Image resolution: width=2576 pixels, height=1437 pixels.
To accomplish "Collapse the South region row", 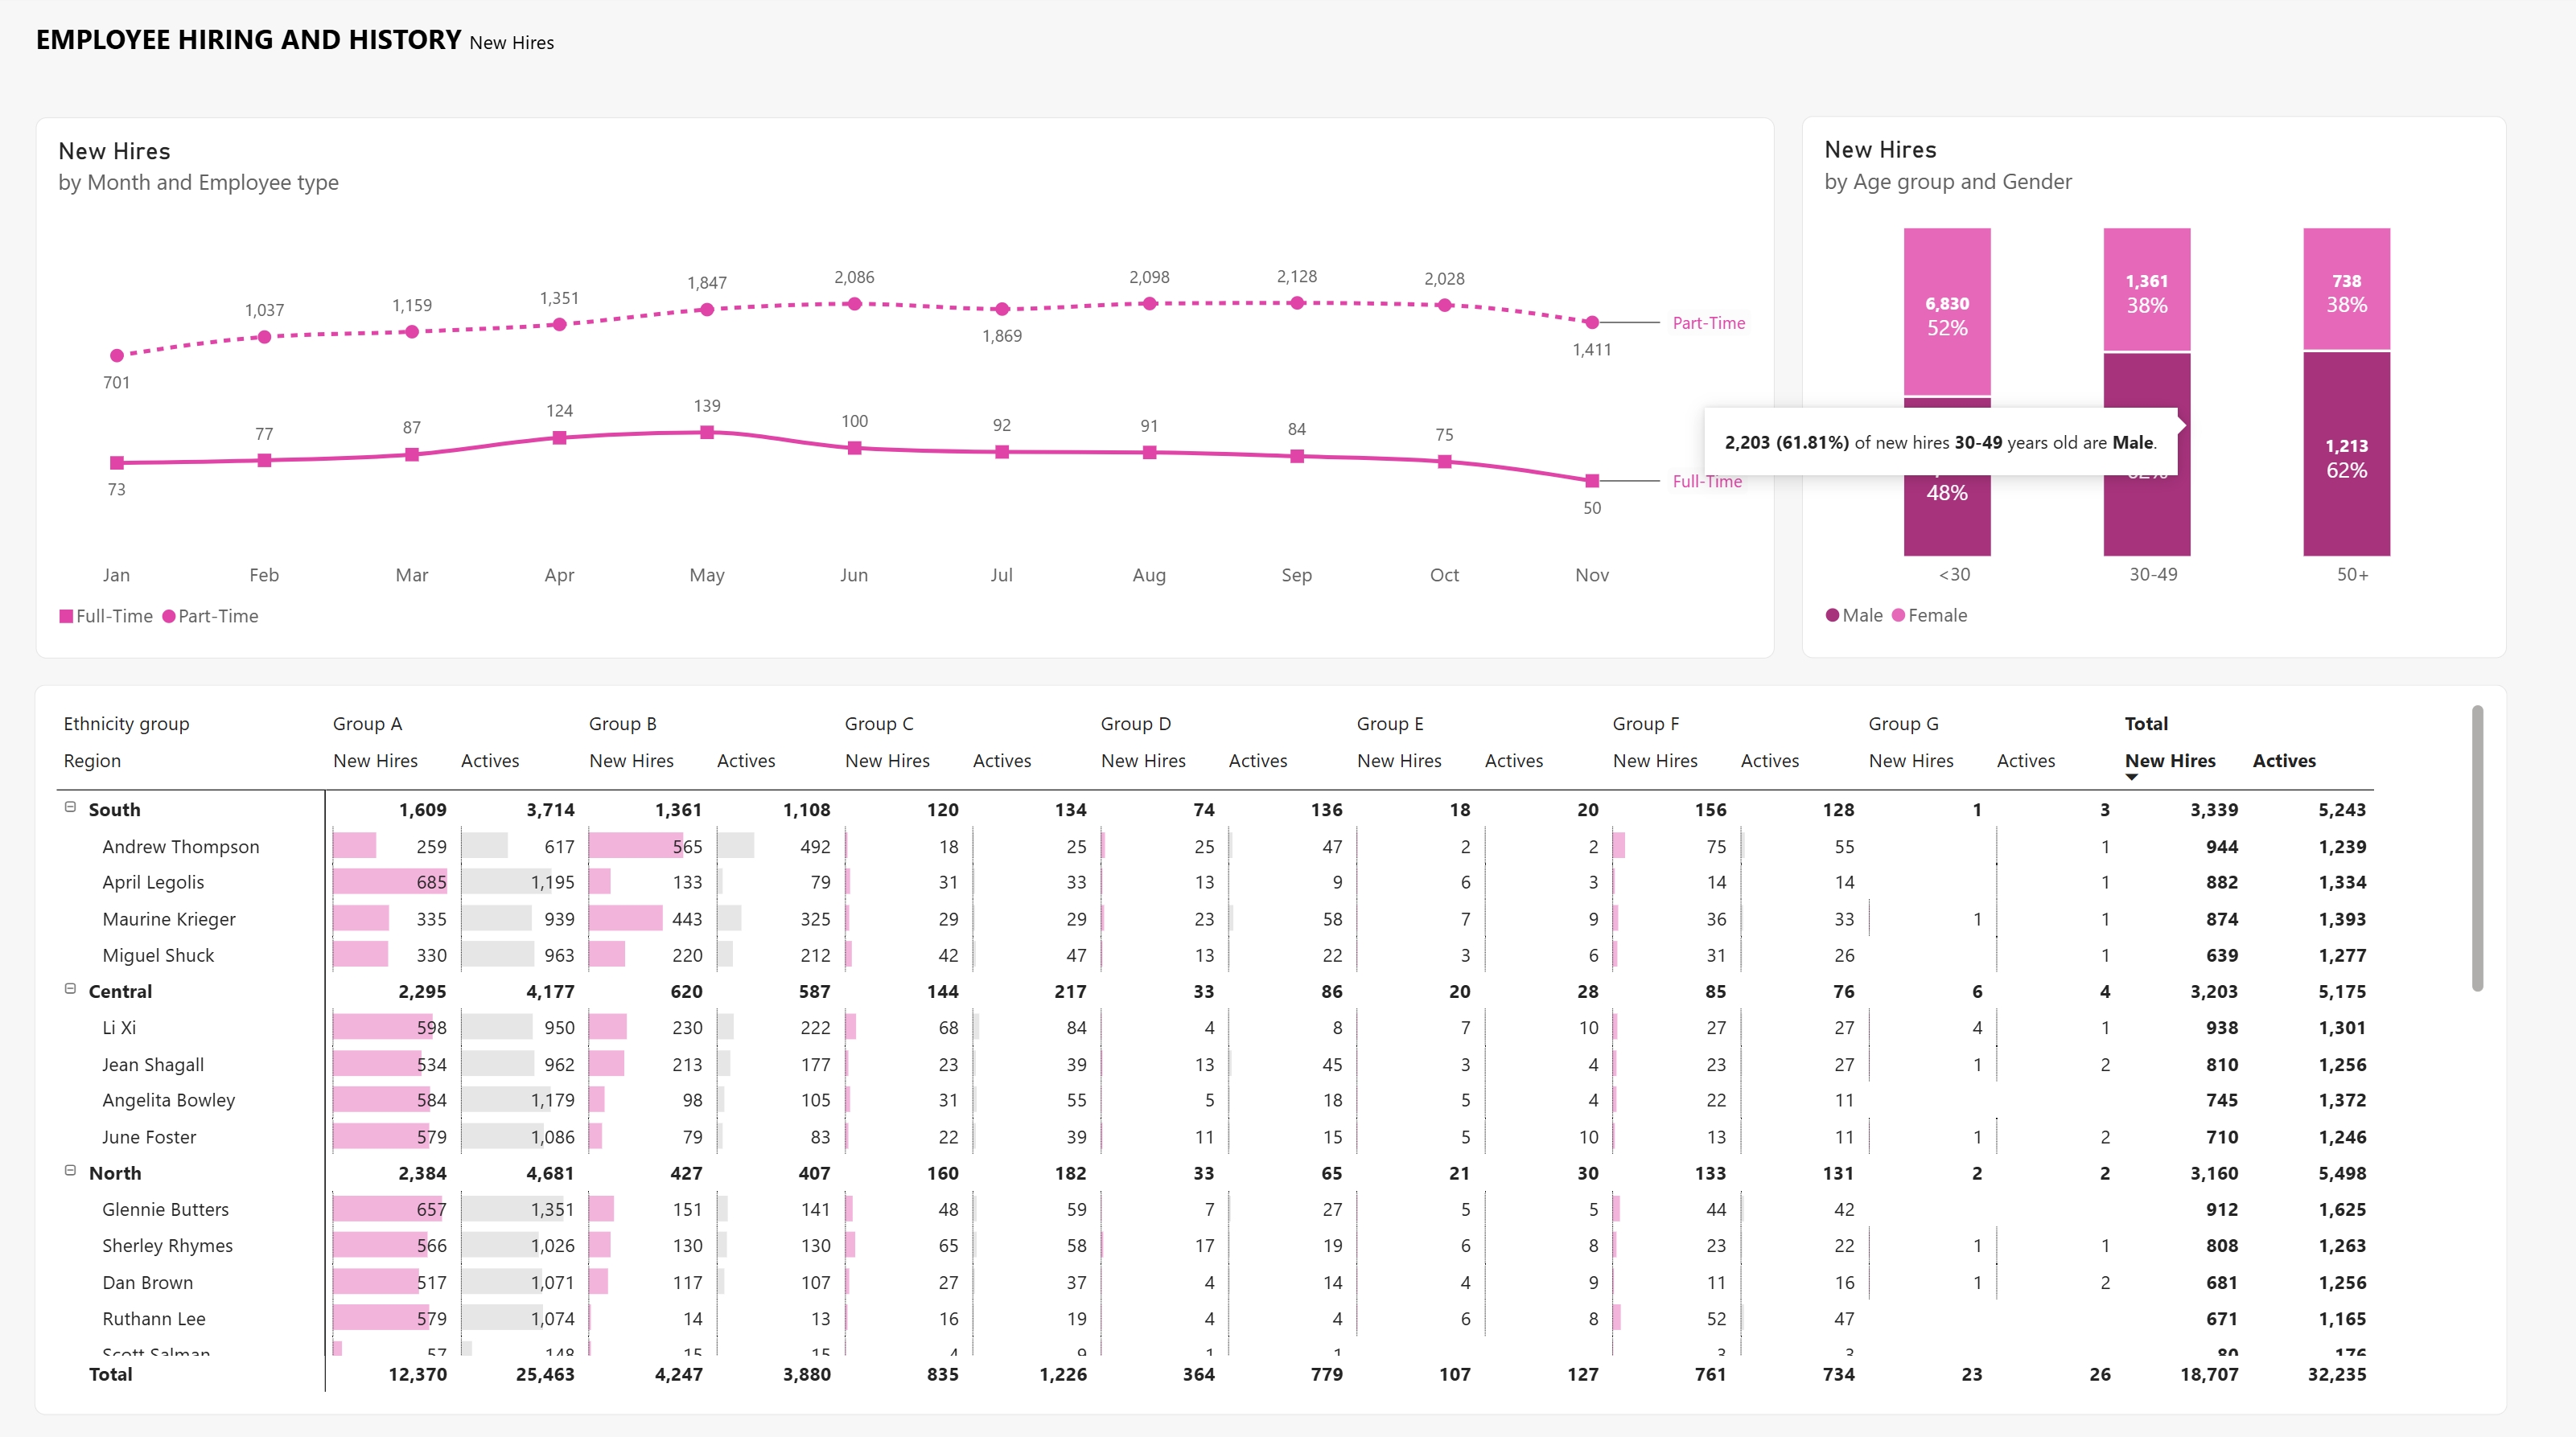I will [70, 807].
